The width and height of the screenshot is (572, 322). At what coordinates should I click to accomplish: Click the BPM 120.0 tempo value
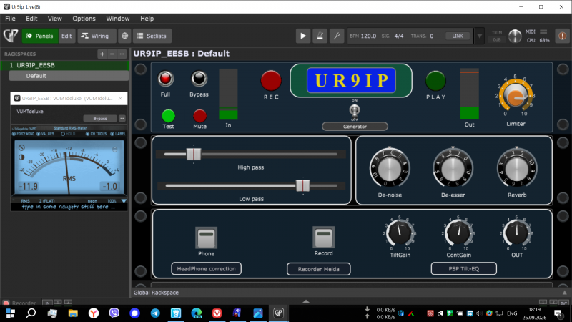(368, 36)
